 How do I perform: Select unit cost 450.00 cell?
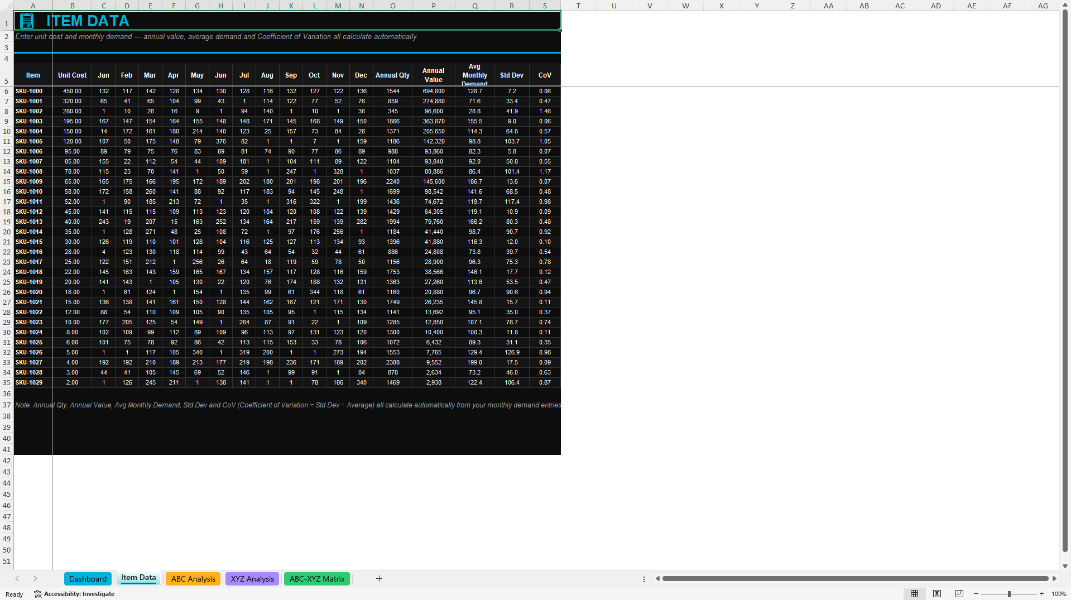[72, 91]
